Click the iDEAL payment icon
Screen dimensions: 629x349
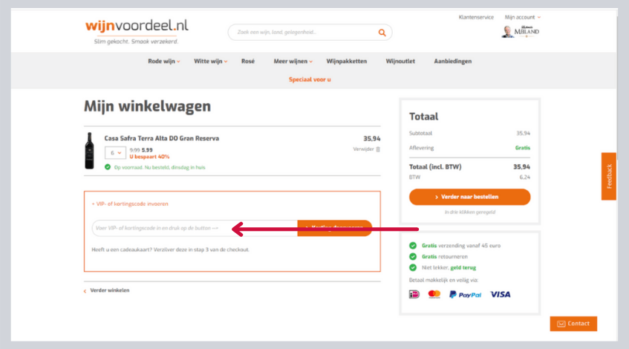(414, 295)
